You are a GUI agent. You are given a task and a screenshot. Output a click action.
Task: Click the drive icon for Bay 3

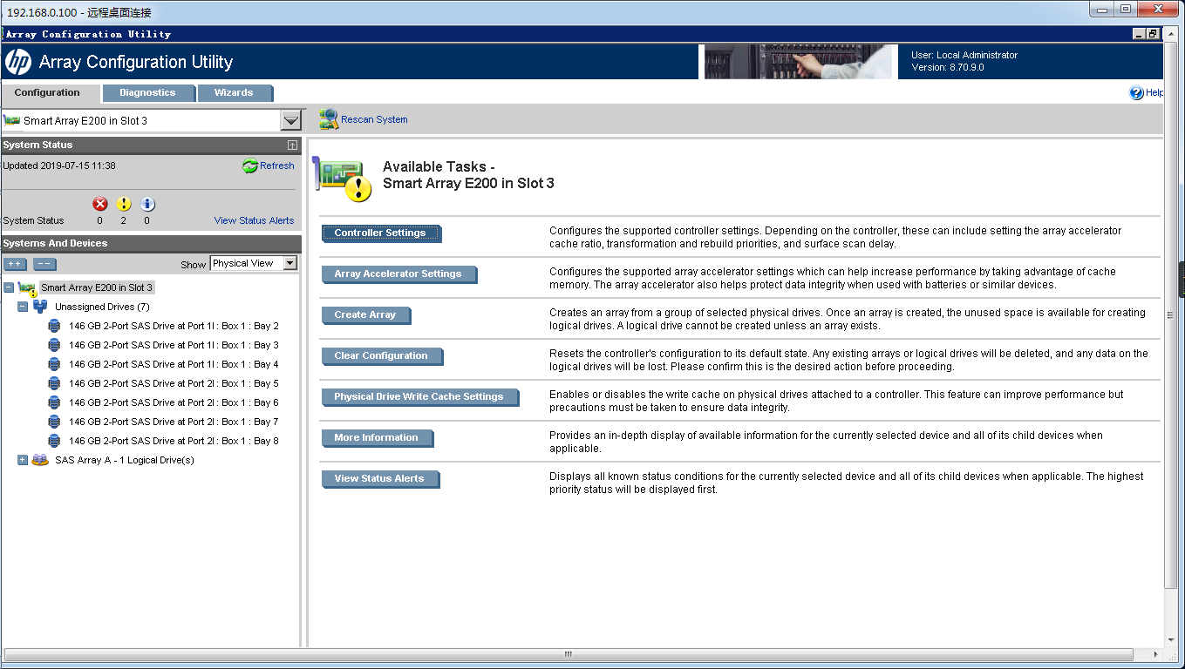tap(54, 345)
